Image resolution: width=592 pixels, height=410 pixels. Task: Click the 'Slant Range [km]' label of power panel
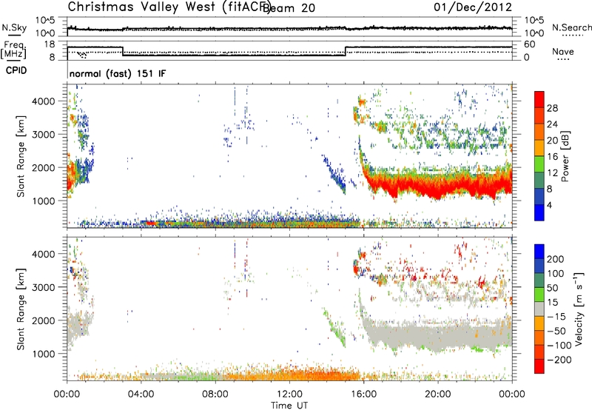[21, 156]
